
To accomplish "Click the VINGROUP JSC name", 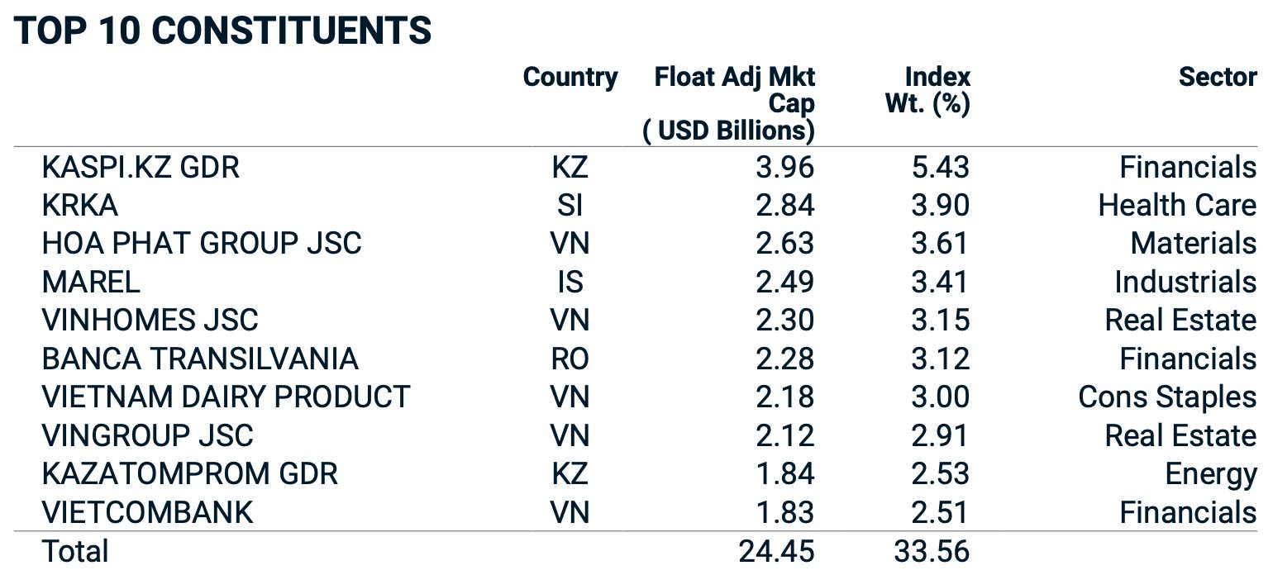I will 147,435.
